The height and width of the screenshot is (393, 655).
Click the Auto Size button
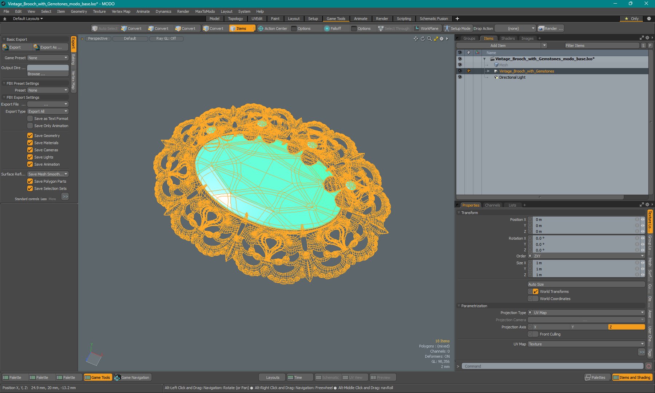[586, 284]
